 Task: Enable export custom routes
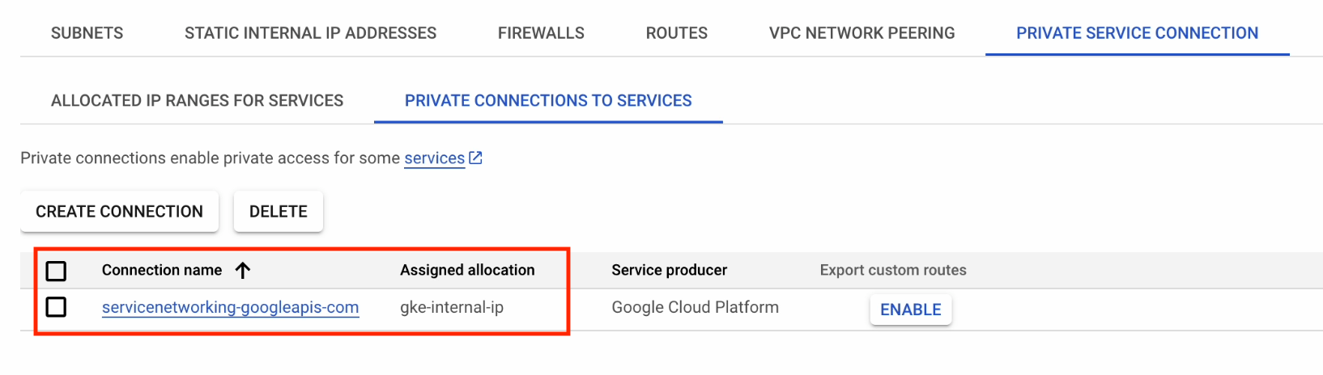tap(910, 310)
